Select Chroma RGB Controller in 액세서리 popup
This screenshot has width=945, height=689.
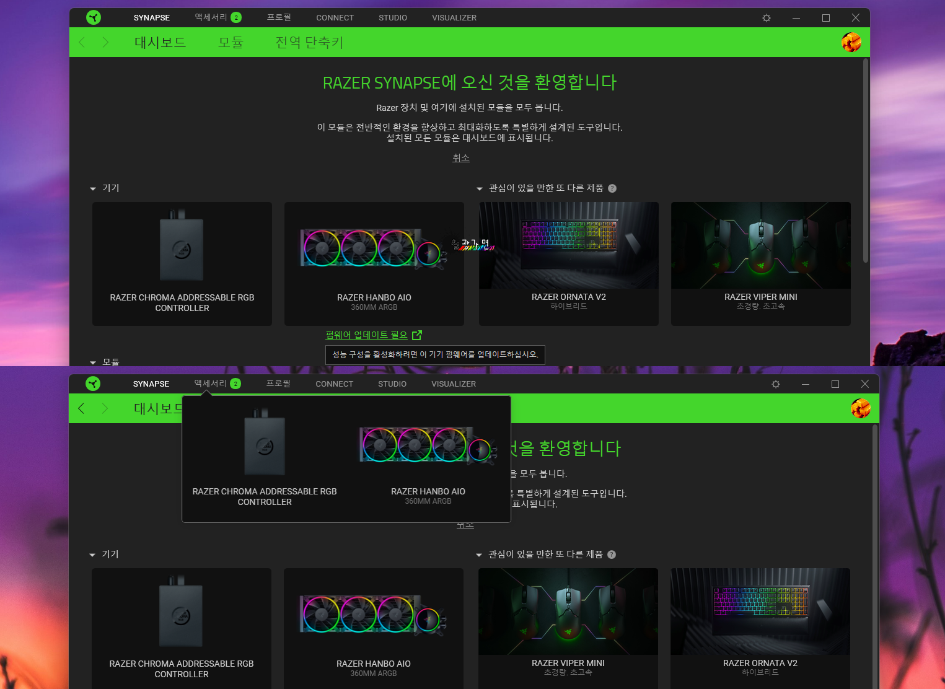[x=265, y=459]
